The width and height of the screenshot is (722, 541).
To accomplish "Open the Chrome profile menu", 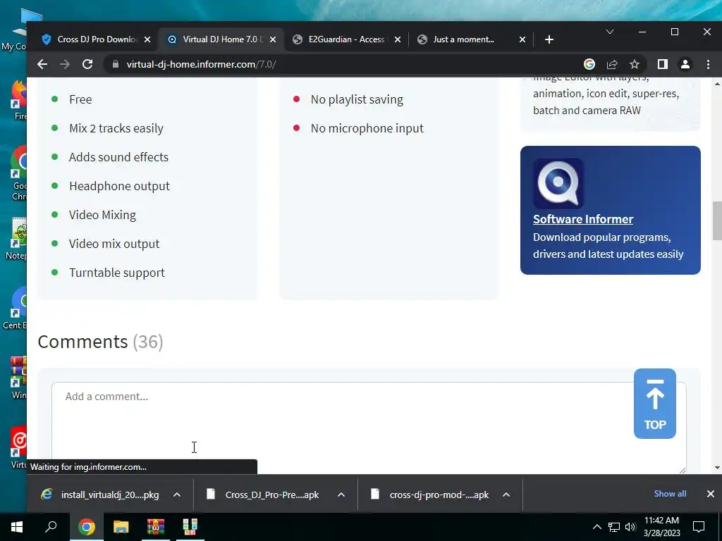I will coord(685,64).
